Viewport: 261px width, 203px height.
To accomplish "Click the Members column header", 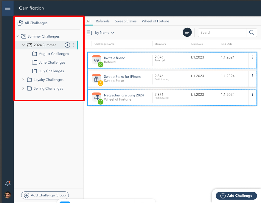I will [160, 44].
